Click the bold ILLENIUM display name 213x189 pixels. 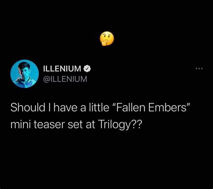click(x=62, y=69)
